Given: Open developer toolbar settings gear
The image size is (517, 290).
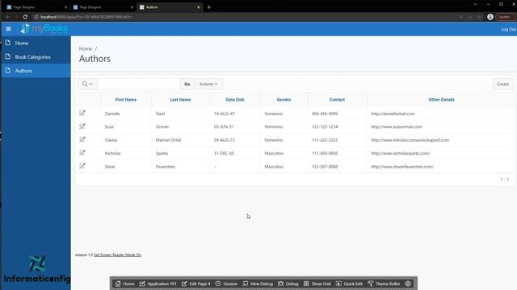Looking at the screenshot, I should [x=408, y=284].
